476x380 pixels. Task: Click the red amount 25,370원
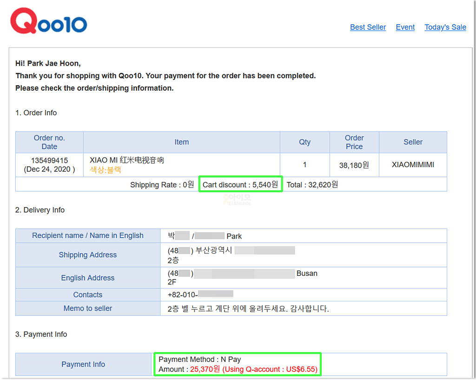pyautogui.click(x=205, y=369)
